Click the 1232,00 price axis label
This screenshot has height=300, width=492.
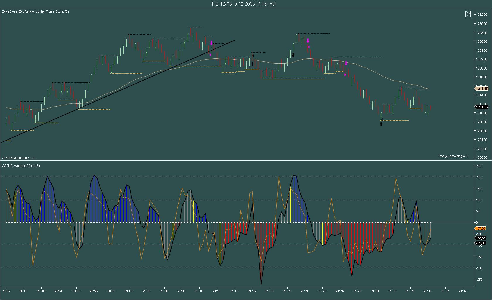click(x=482, y=15)
